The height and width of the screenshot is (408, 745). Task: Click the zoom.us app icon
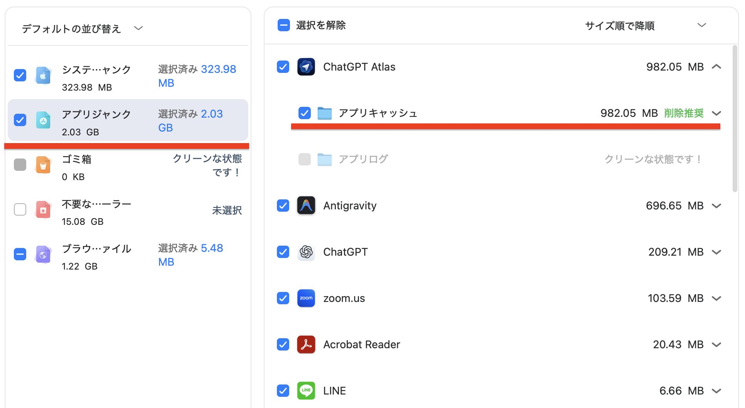coord(306,298)
